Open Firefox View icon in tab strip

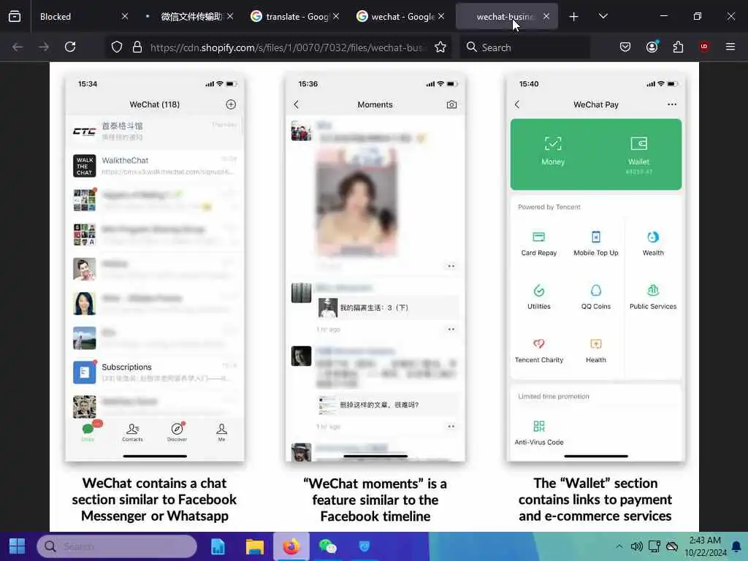[15, 17]
